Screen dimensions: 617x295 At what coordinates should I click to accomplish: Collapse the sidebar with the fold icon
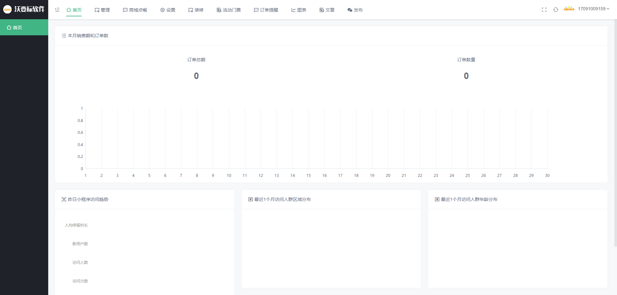click(x=57, y=10)
